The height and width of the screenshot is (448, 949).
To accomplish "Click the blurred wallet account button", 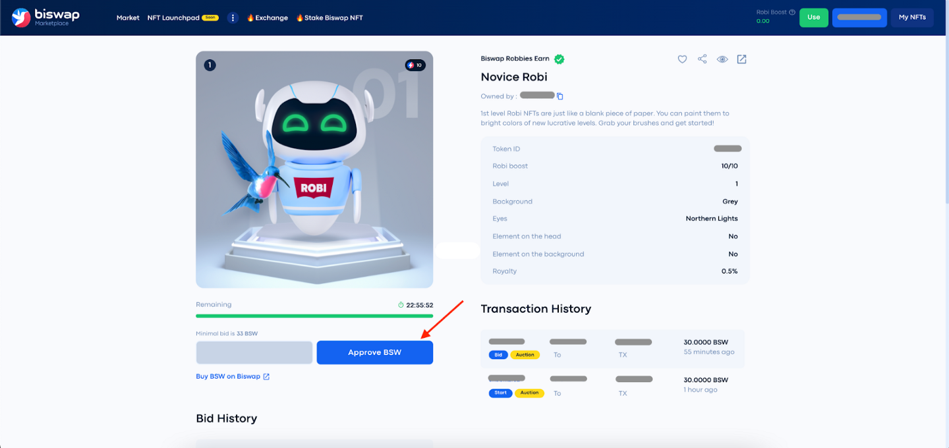I will click(859, 17).
